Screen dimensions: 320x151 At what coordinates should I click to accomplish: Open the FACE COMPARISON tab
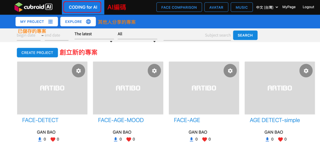(x=179, y=7)
